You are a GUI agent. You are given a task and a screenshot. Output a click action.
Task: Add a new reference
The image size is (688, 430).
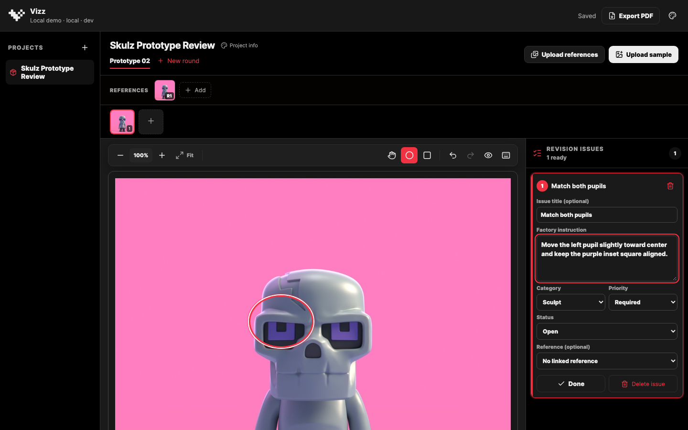click(x=195, y=90)
